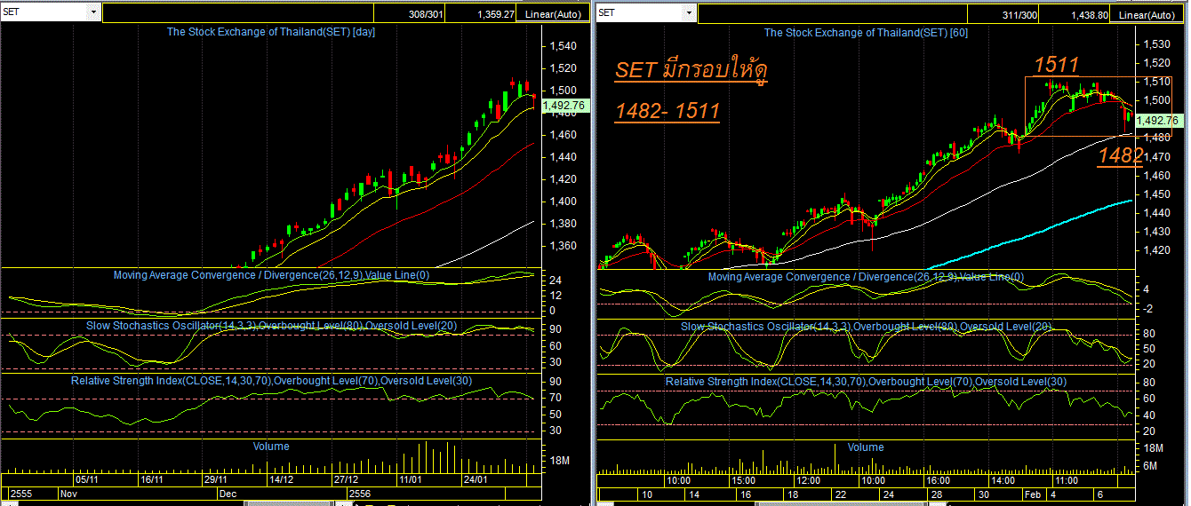The height and width of the screenshot is (506, 1191).
Task: Click the 2555 year label on the daily axis
Action: coord(20,492)
